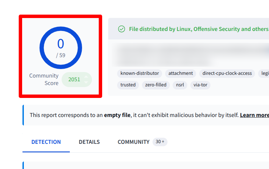Screen dimensions: 269x169
Task: Click the green checkmark distributor icon
Action: (x=122, y=29)
